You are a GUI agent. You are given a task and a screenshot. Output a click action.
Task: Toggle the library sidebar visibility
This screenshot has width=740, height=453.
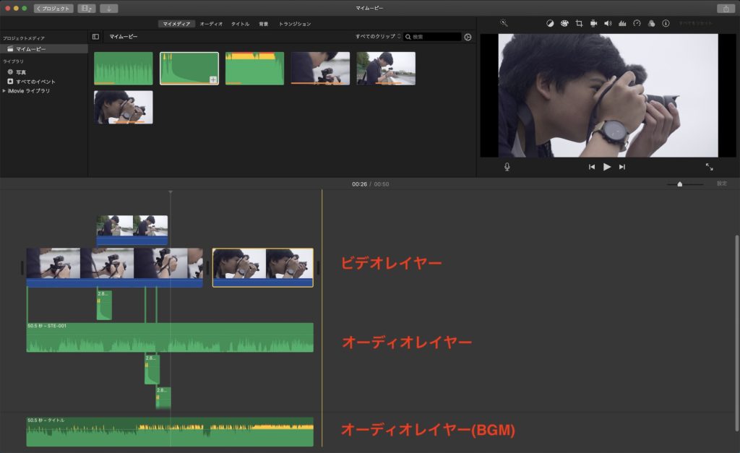tap(95, 36)
